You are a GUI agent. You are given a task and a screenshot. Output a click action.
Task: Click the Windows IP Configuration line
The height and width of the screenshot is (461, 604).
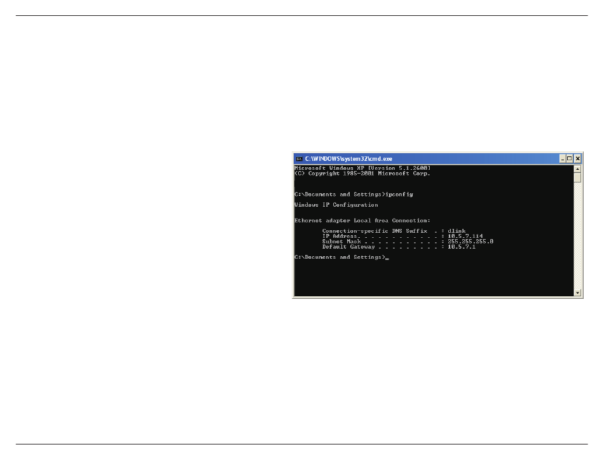(336, 205)
